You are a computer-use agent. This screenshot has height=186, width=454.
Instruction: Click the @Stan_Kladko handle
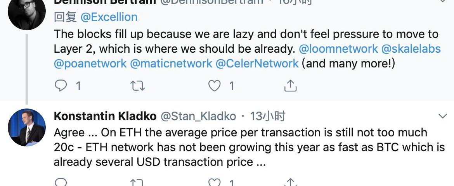(x=198, y=116)
